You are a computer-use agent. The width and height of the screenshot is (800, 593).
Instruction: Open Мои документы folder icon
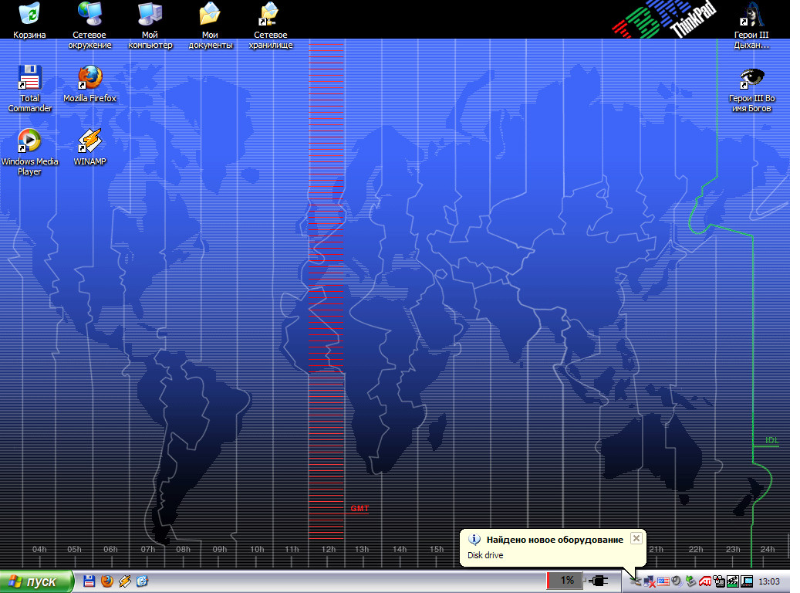[x=211, y=15]
